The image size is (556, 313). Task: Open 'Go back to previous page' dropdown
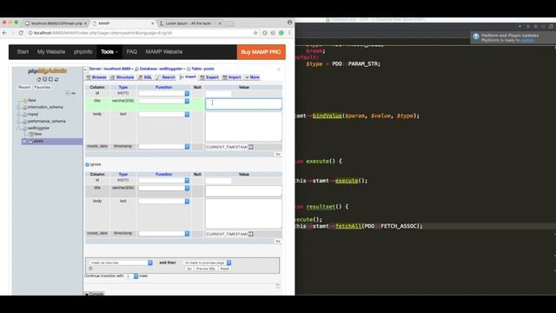[x=208, y=263]
